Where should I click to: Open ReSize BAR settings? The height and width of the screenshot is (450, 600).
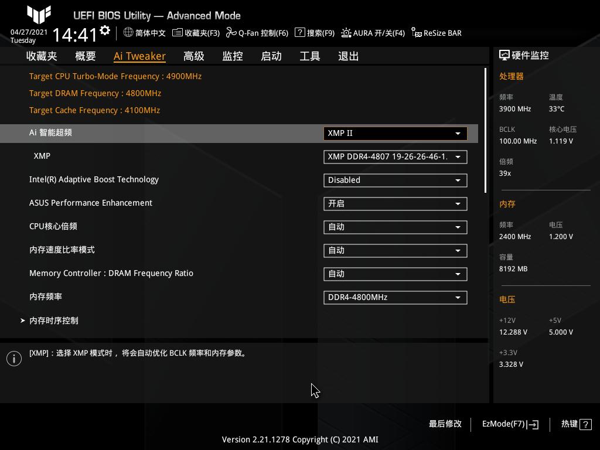pyautogui.click(x=437, y=33)
